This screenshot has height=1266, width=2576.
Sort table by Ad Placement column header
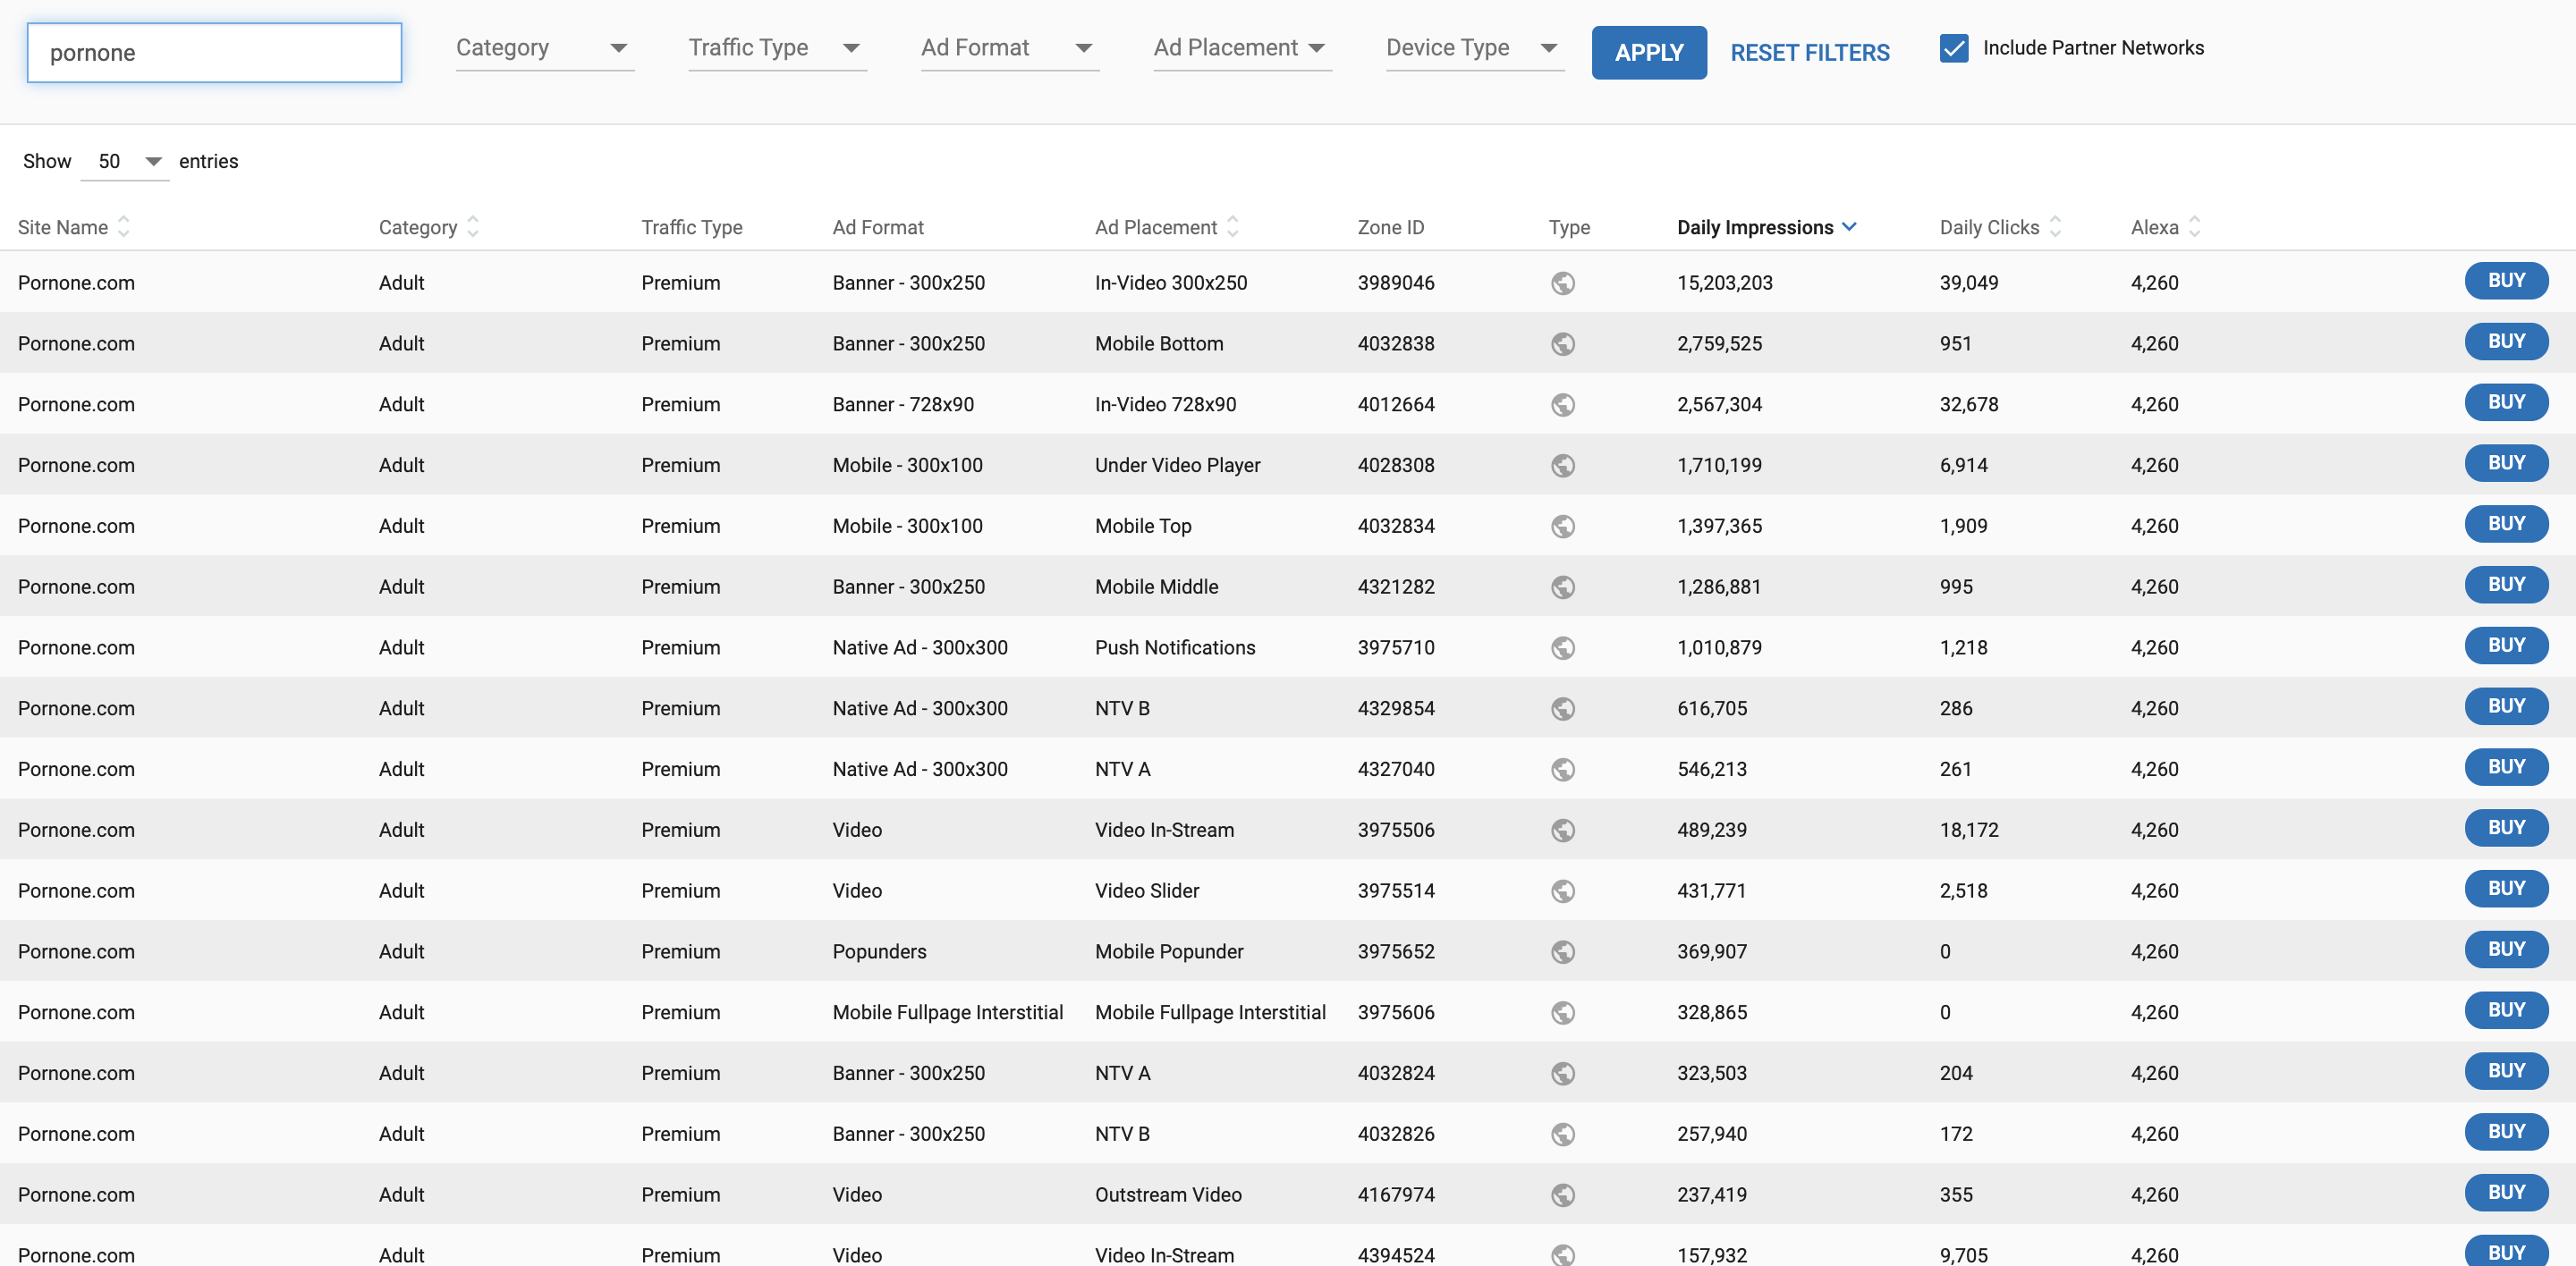[1166, 228]
